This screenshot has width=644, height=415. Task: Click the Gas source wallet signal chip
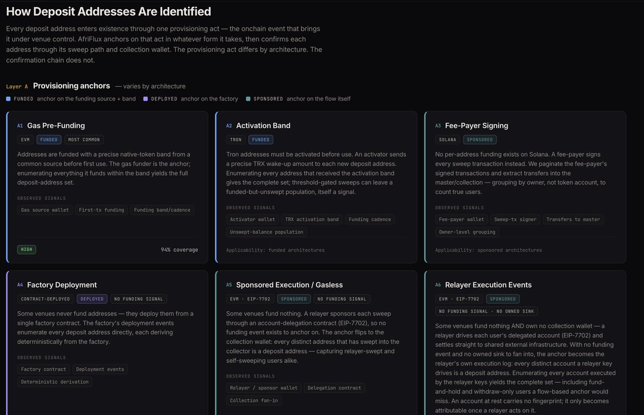tap(45, 210)
